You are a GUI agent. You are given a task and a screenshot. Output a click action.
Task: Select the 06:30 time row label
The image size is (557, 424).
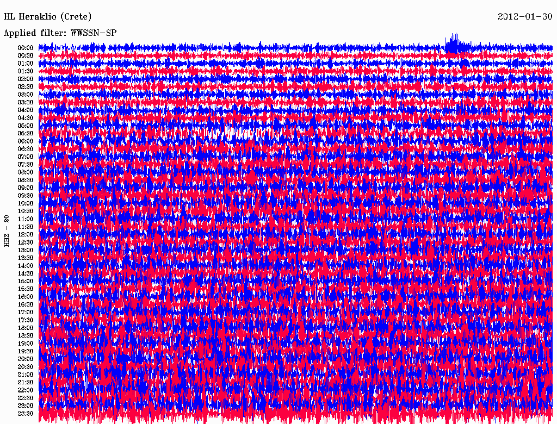click(x=26, y=149)
